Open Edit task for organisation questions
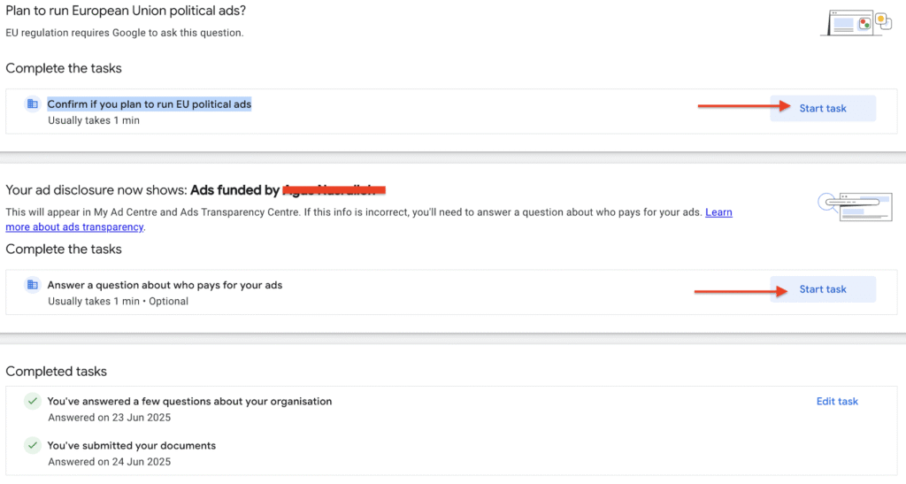This screenshot has width=906, height=484. (x=837, y=402)
